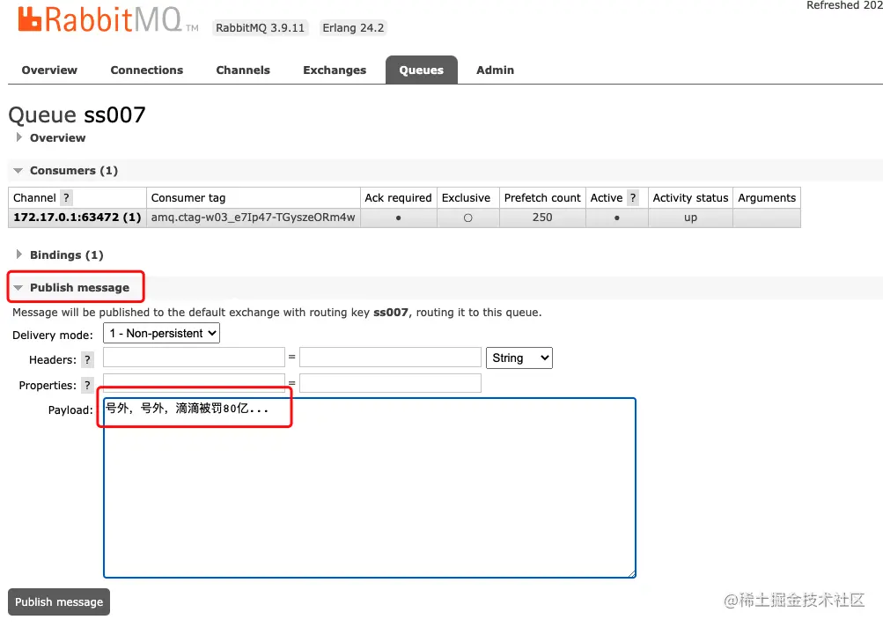Click the Active filled dot in consumer row

click(x=617, y=218)
